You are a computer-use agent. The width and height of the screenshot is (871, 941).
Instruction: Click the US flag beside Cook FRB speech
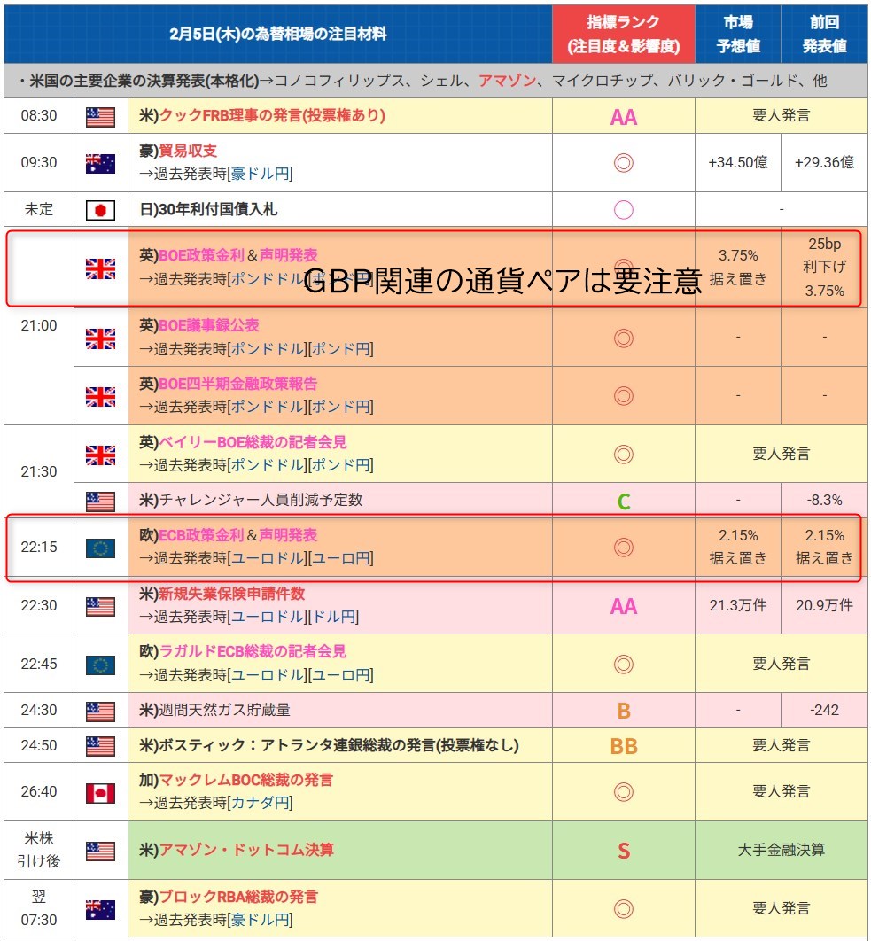pyautogui.click(x=100, y=116)
